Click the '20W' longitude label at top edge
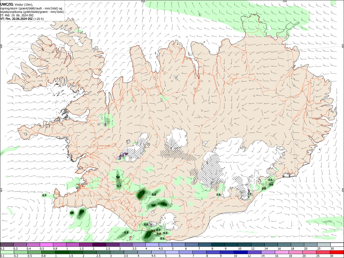Screen dimensions: 344x258 coord(143,1)
